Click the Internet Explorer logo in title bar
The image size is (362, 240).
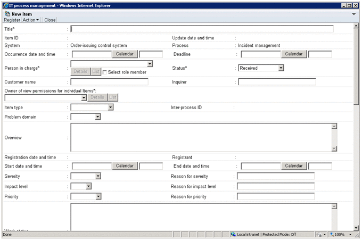point(5,4)
